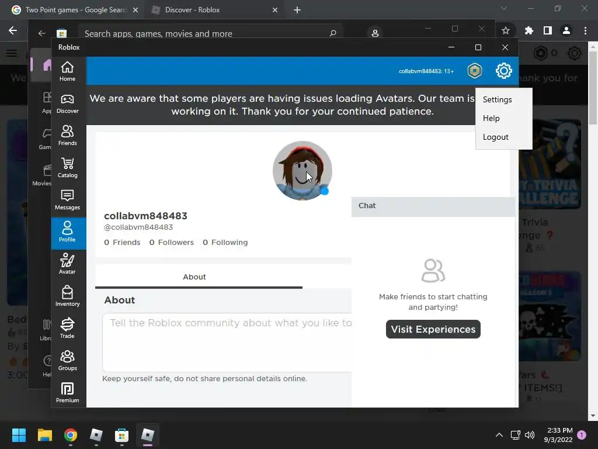Open Microsoft Store from taskbar

point(121,435)
